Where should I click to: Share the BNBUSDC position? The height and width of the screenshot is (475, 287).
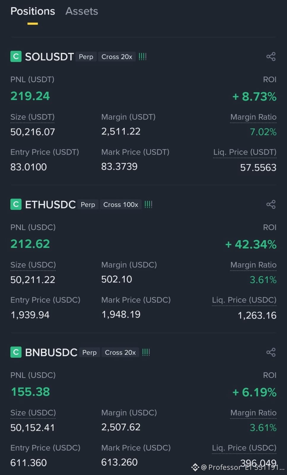[x=271, y=352]
